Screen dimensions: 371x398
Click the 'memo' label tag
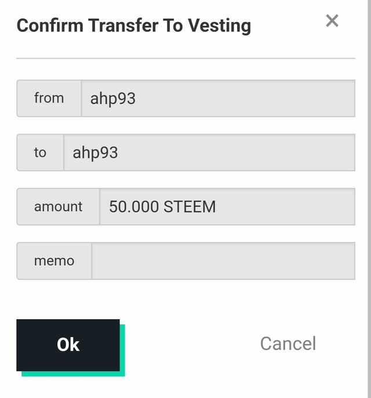54,261
